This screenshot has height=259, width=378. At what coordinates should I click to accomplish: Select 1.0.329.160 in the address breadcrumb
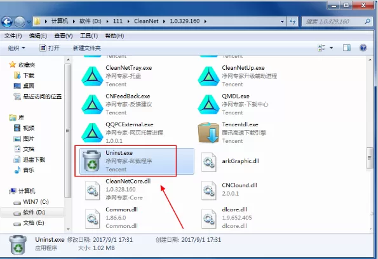click(x=185, y=21)
